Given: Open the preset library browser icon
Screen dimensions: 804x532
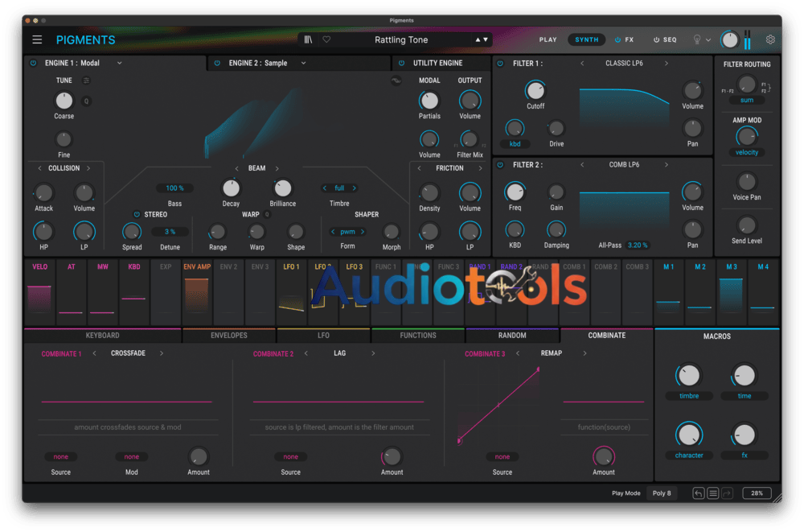Looking at the screenshot, I should [308, 39].
